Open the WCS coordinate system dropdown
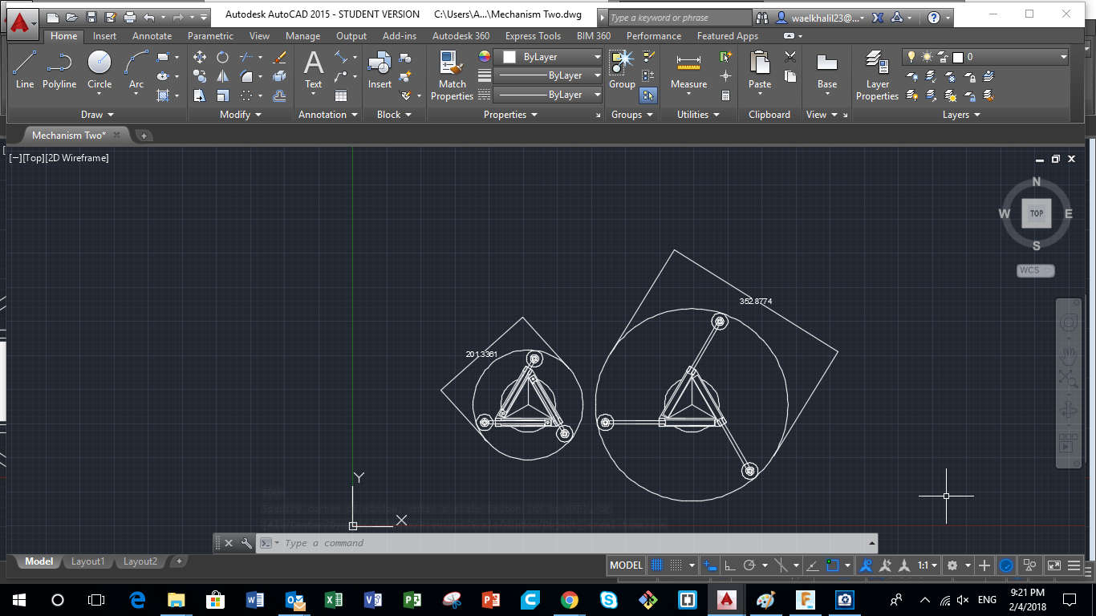Image resolution: width=1096 pixels, height=616 pixels. 1035,270
